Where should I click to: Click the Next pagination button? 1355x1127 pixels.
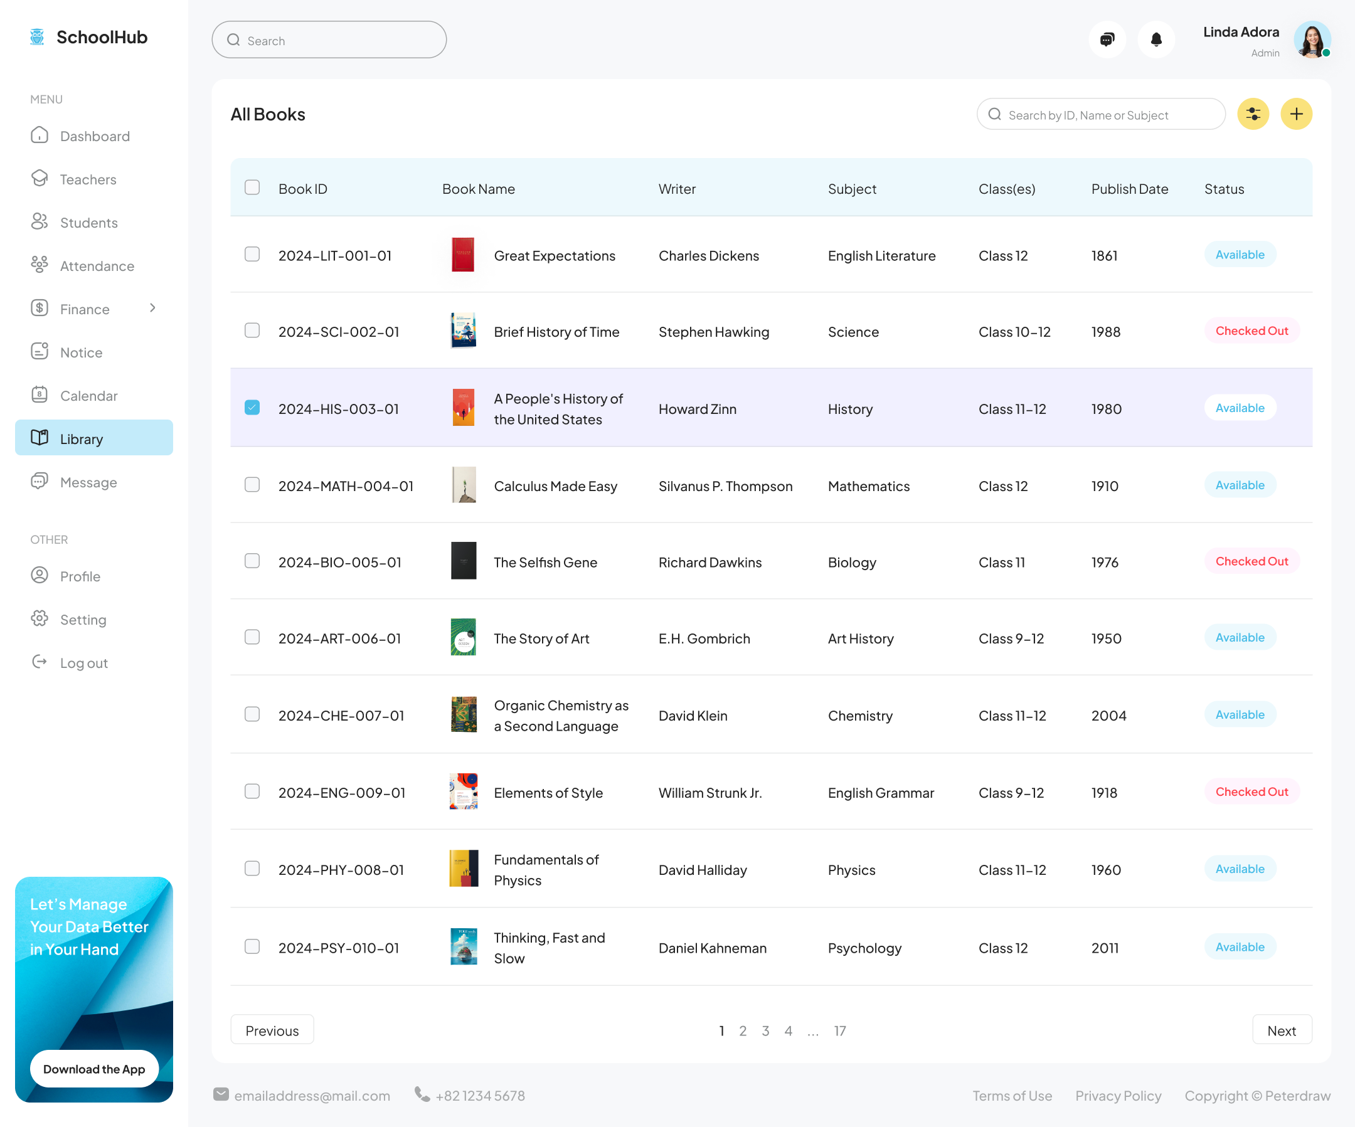pyautogui.click(x=1282, y=1030)
